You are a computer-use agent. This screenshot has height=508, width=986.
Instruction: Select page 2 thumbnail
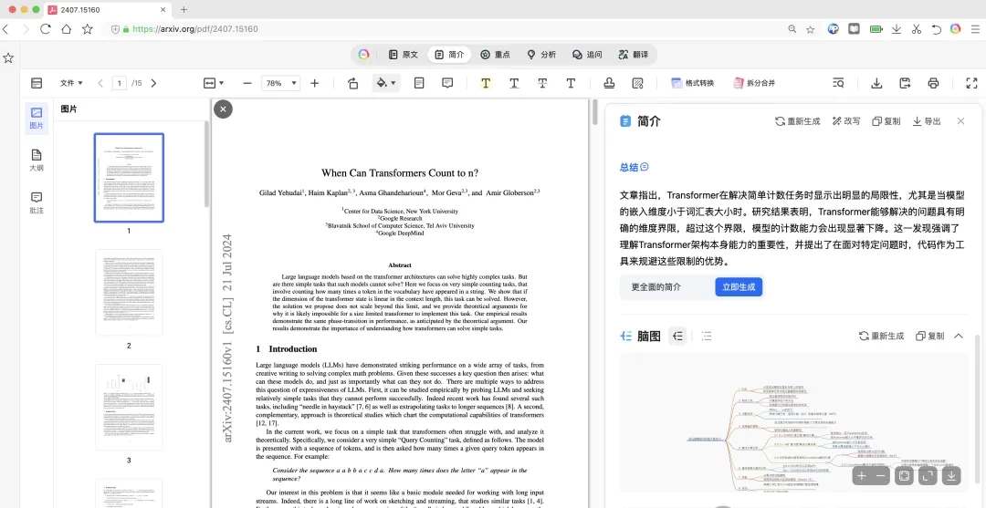[129, 293]
